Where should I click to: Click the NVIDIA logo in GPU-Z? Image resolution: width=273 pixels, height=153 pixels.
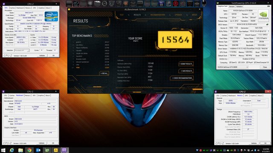tap(263, 15)
